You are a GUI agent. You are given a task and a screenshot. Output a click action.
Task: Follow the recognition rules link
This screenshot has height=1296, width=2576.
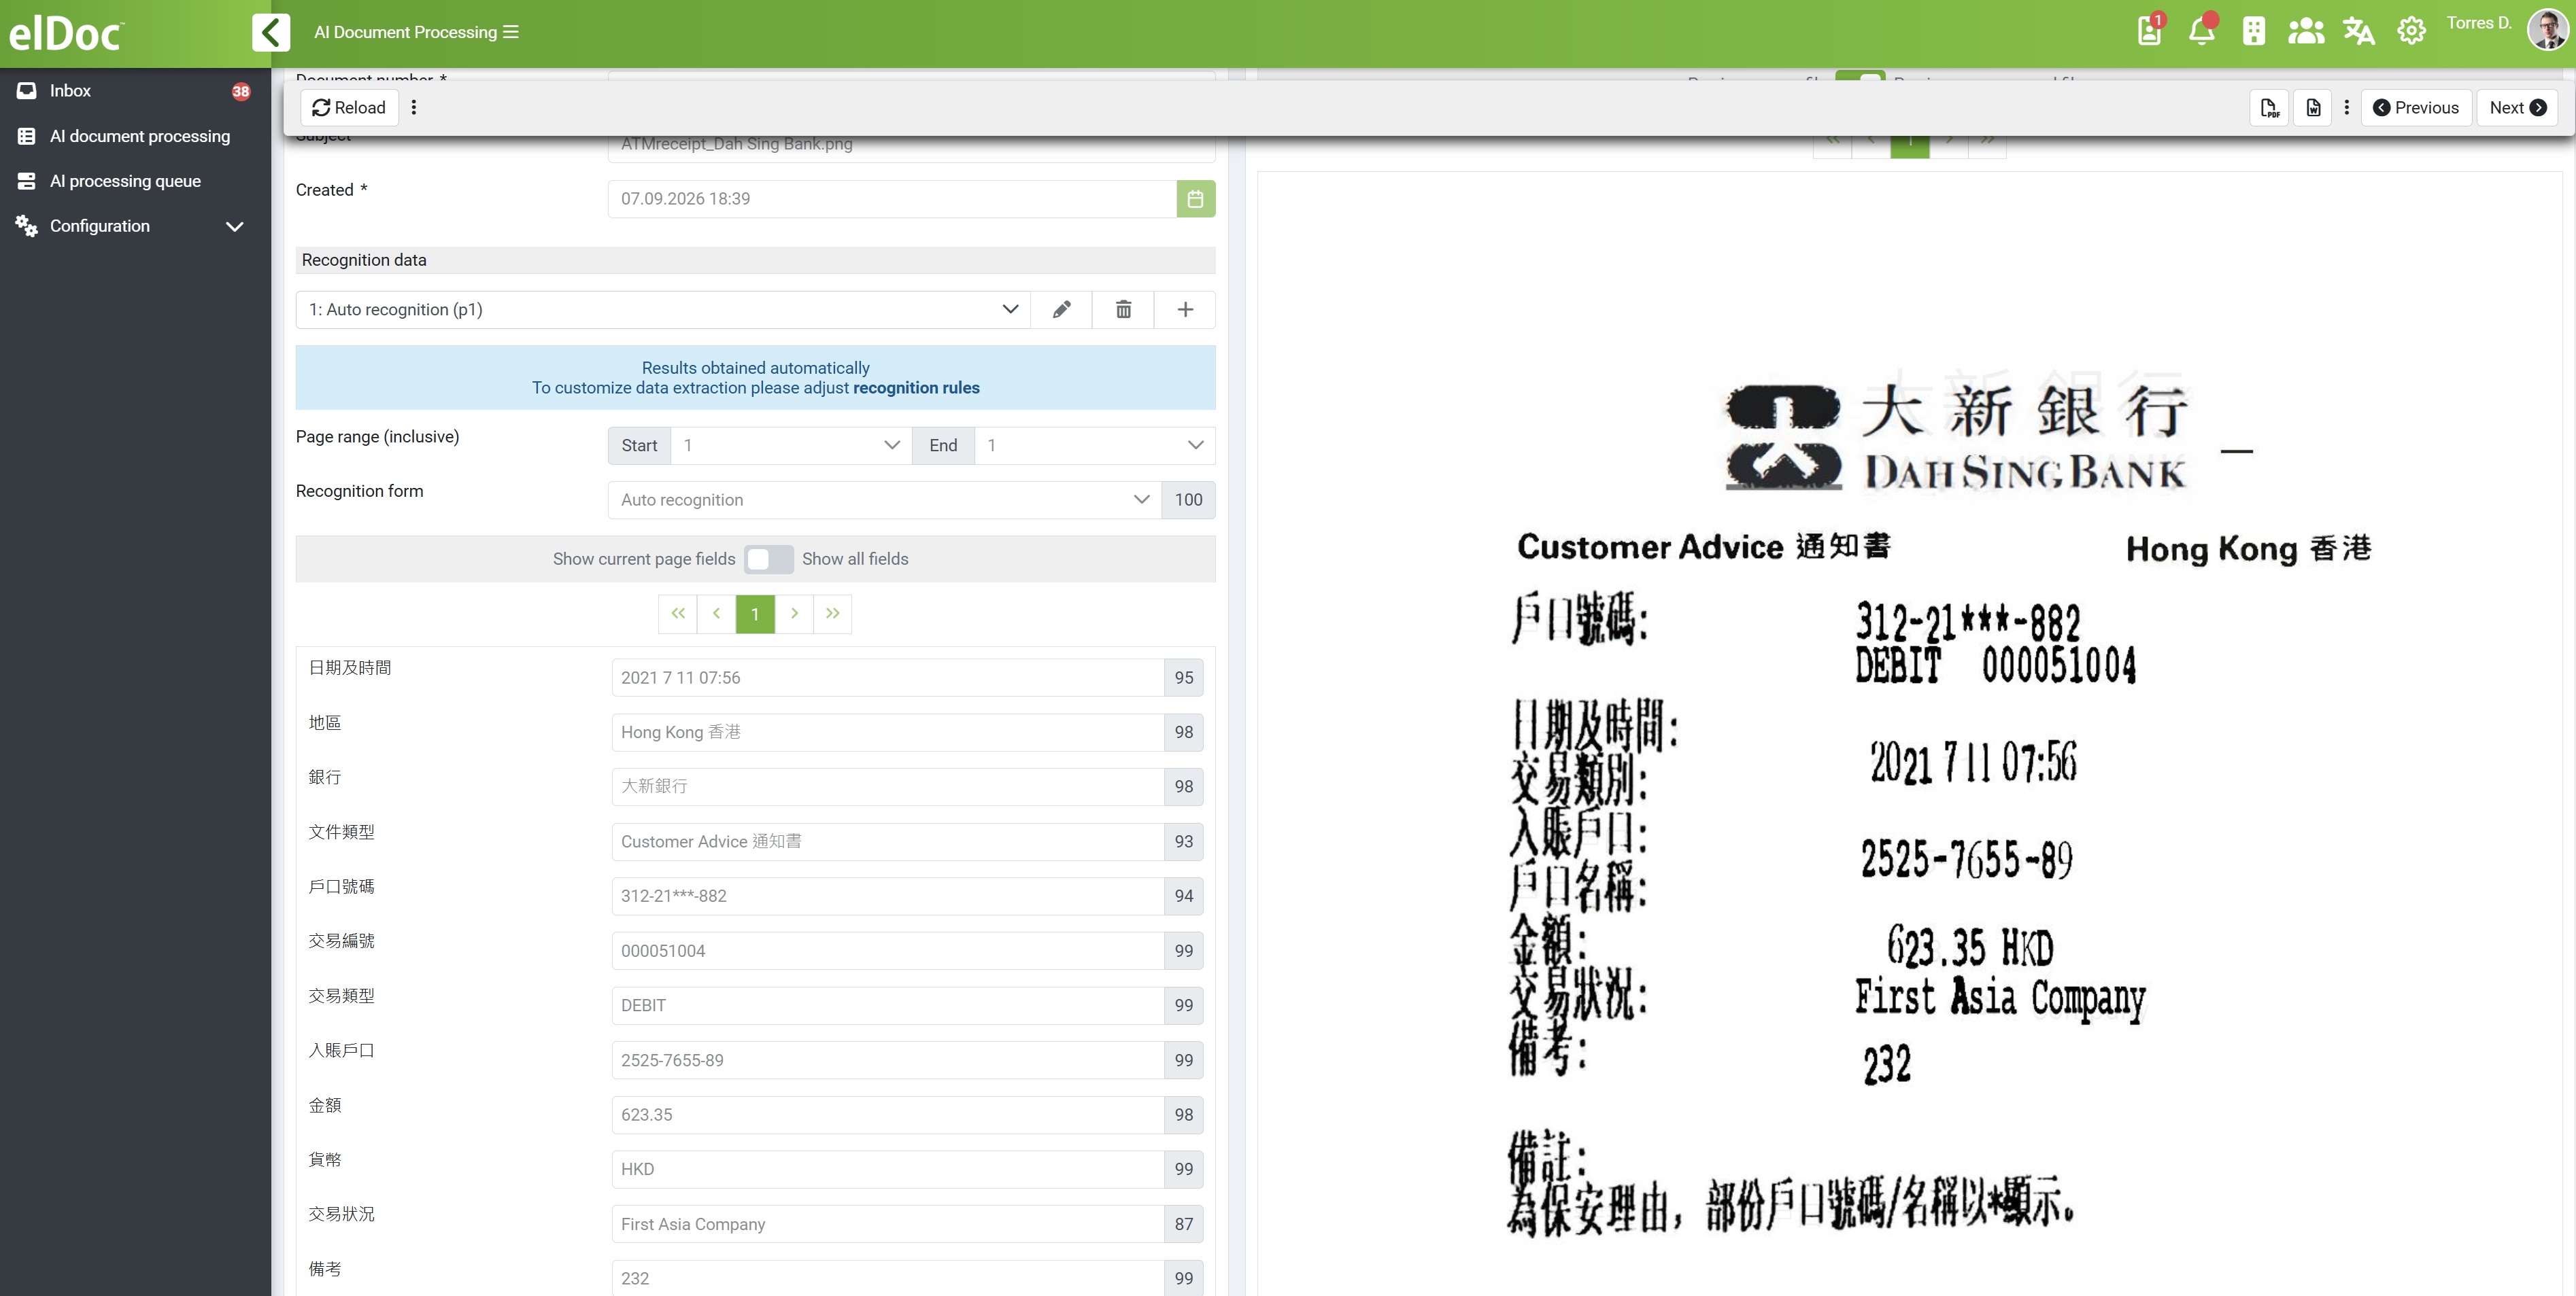click(916, 387)
